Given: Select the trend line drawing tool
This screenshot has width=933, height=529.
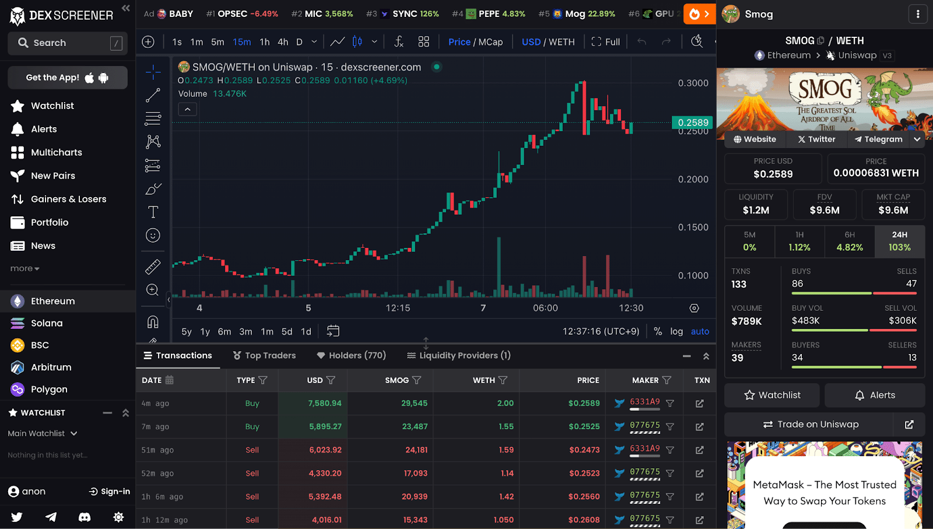Looking at the screenshot, I should point(153,95).
